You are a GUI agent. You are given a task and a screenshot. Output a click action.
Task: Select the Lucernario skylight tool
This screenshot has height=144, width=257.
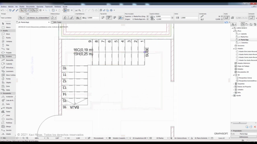click(8, 71)
